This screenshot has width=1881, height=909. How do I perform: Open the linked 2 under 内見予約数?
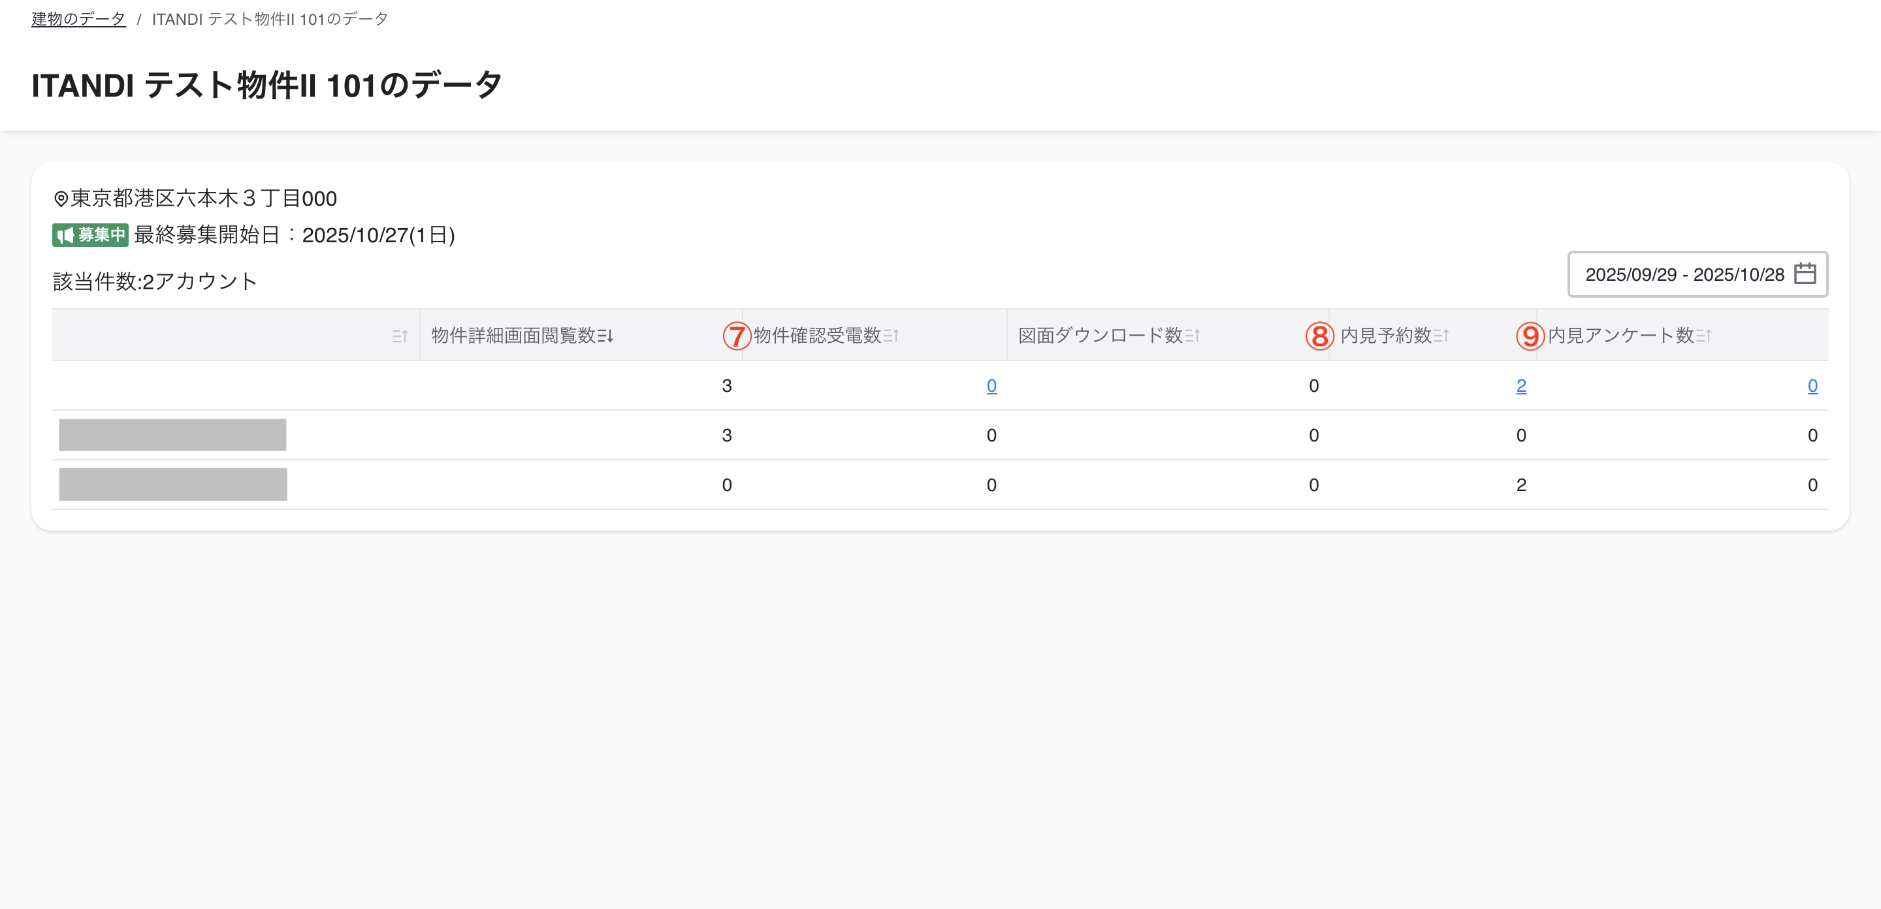click(1521, 385)
